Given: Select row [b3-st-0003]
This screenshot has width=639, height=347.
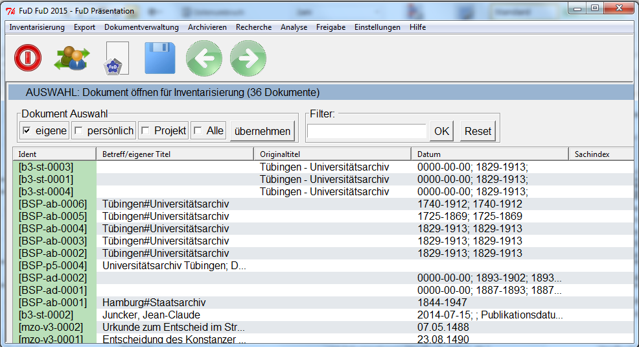Looking at the screenshot, I should tap(323, 167).
